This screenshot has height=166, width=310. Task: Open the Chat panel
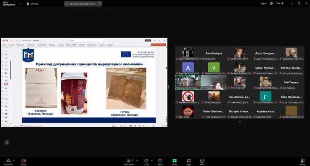[146, 160]
